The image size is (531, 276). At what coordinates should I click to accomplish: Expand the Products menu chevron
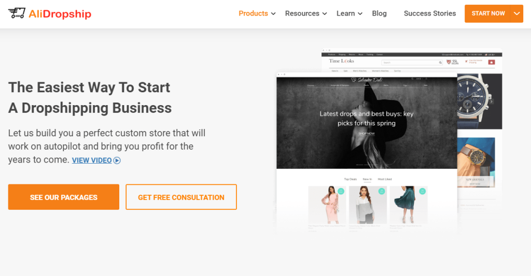[x=273, y=14]
